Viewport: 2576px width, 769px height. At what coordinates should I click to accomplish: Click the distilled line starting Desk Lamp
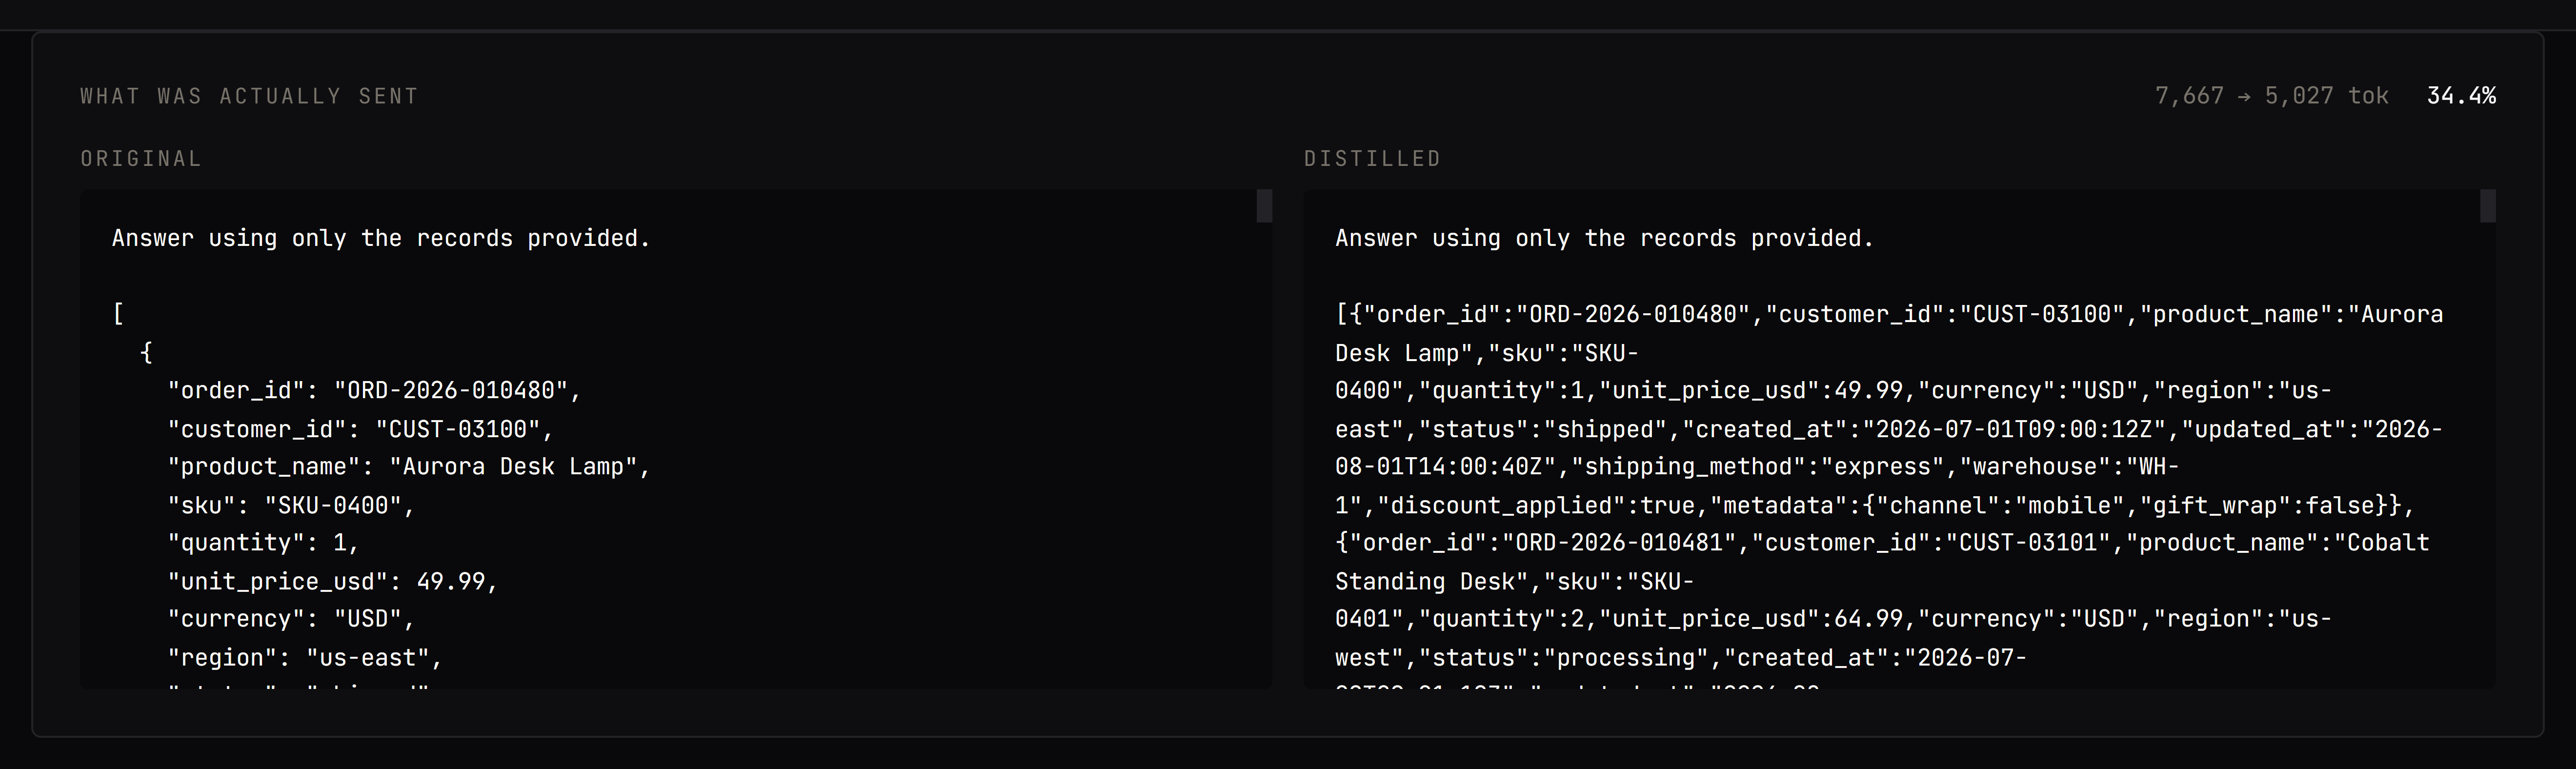tap(1487, 352)
